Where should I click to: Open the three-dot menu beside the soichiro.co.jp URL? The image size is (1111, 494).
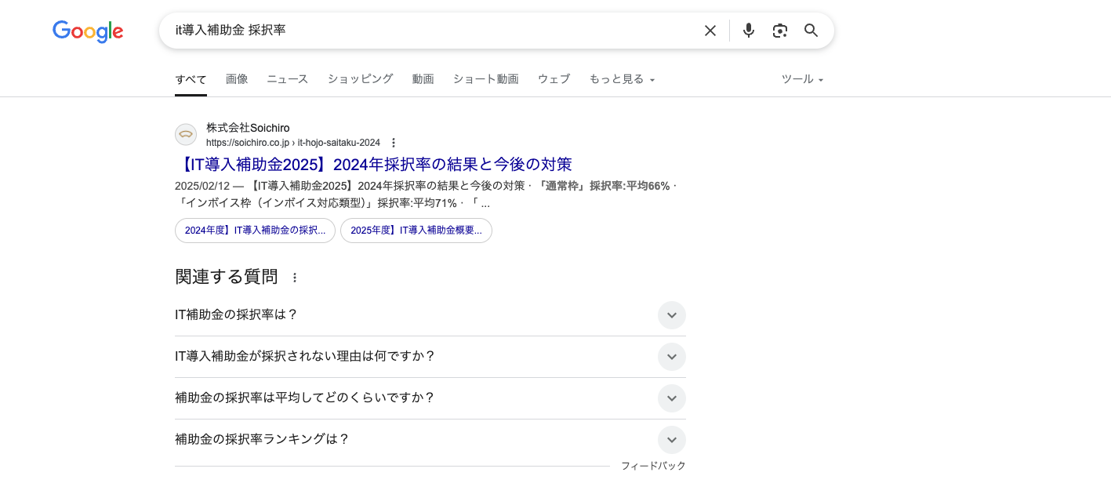(x=394, y=143)
